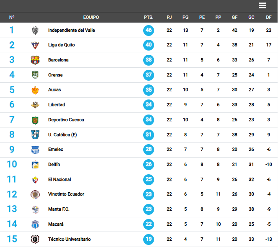The width and height of the screenshot is (278, 247).
Task: Select the GF column header
Action: click(234, 17)
